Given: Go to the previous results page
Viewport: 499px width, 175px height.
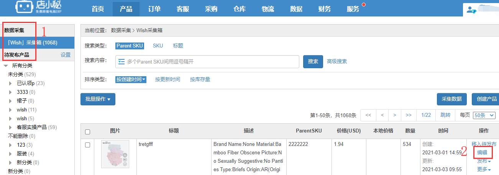Looking at the screenshot, I should [x=382, y=115].
